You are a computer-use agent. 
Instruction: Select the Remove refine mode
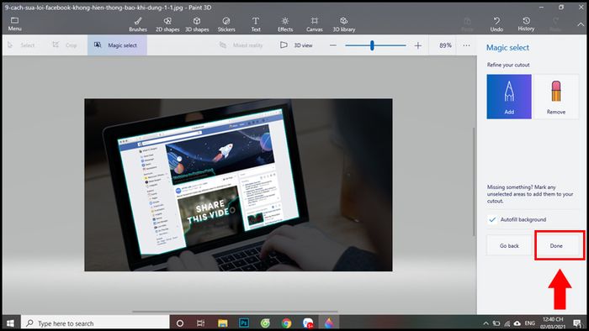pyautogui.click(x=556, y=97)
